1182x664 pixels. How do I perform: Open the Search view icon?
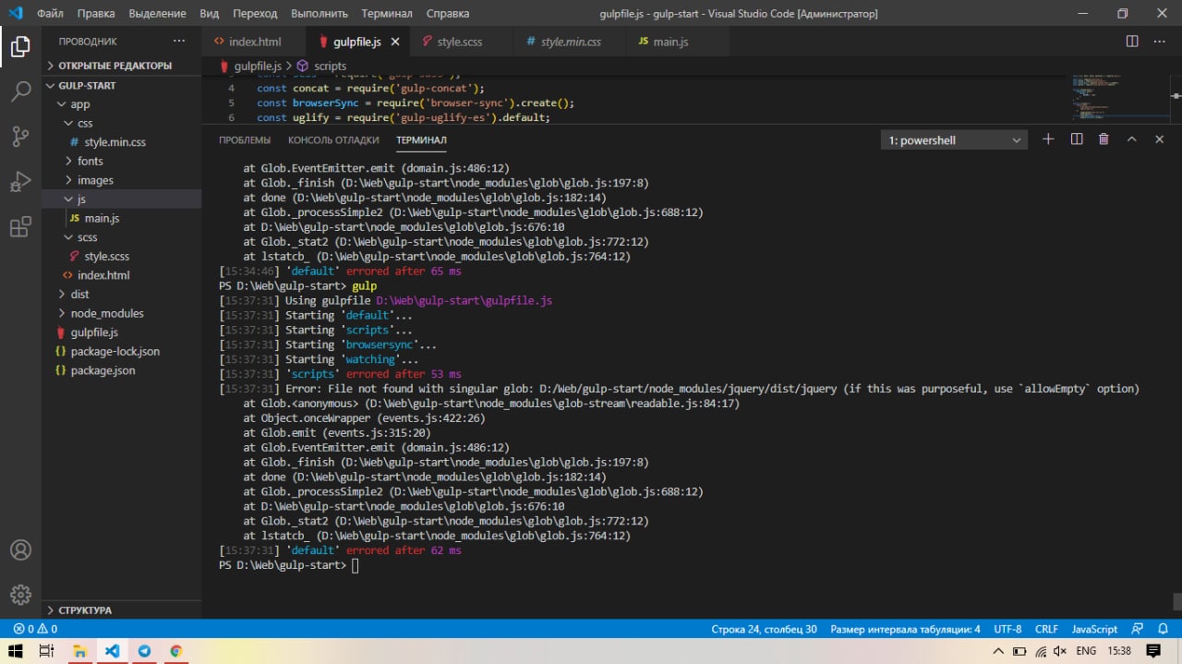tap(20, 91)
